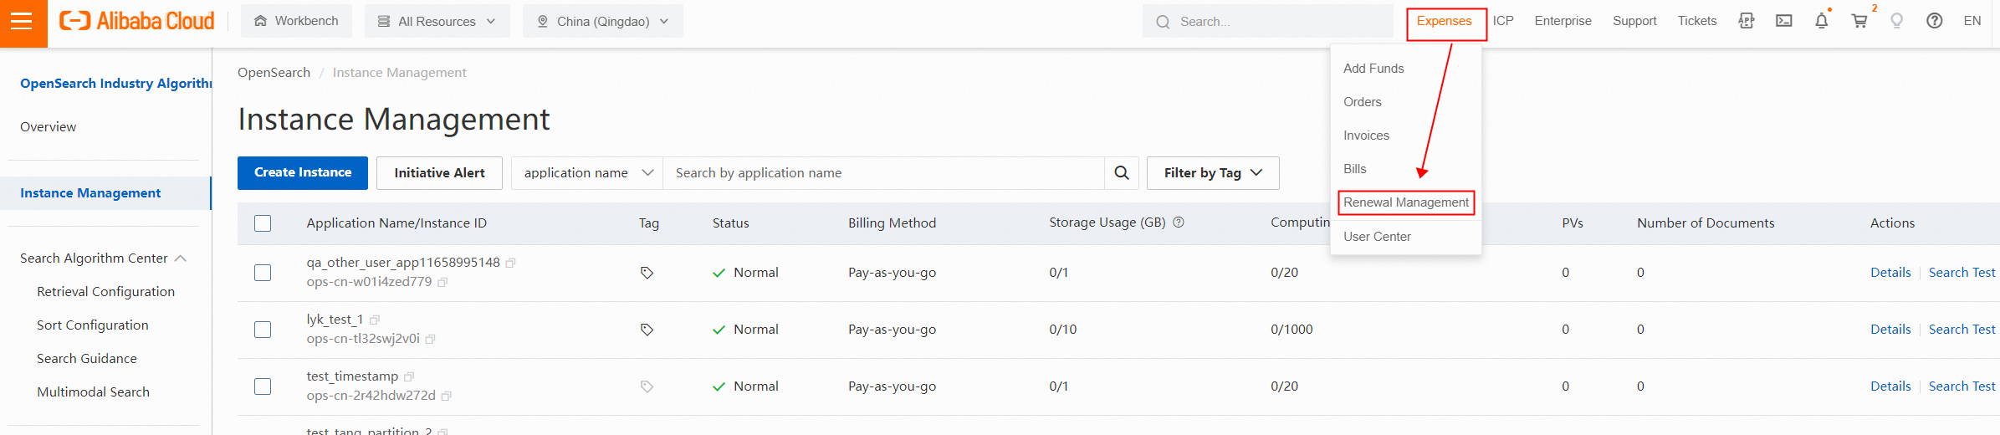Launch Cloud Shell terminal icon
This screenshot has width=2000, height=435.
click(1783, 21)
